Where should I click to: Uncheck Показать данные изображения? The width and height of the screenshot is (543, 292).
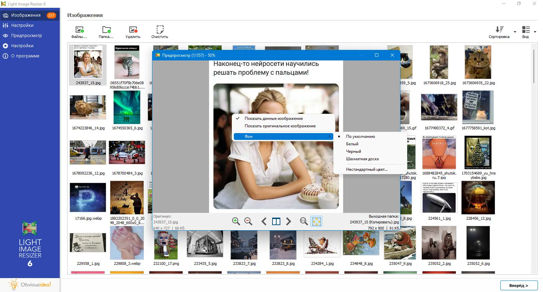point(284,118)
